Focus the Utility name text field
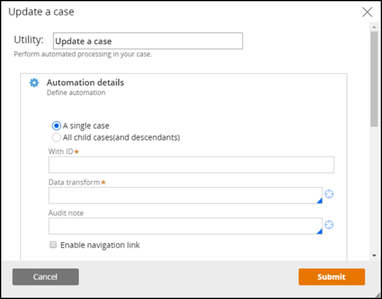Screen dimensions: 382x299 click(x=148, y=41)
